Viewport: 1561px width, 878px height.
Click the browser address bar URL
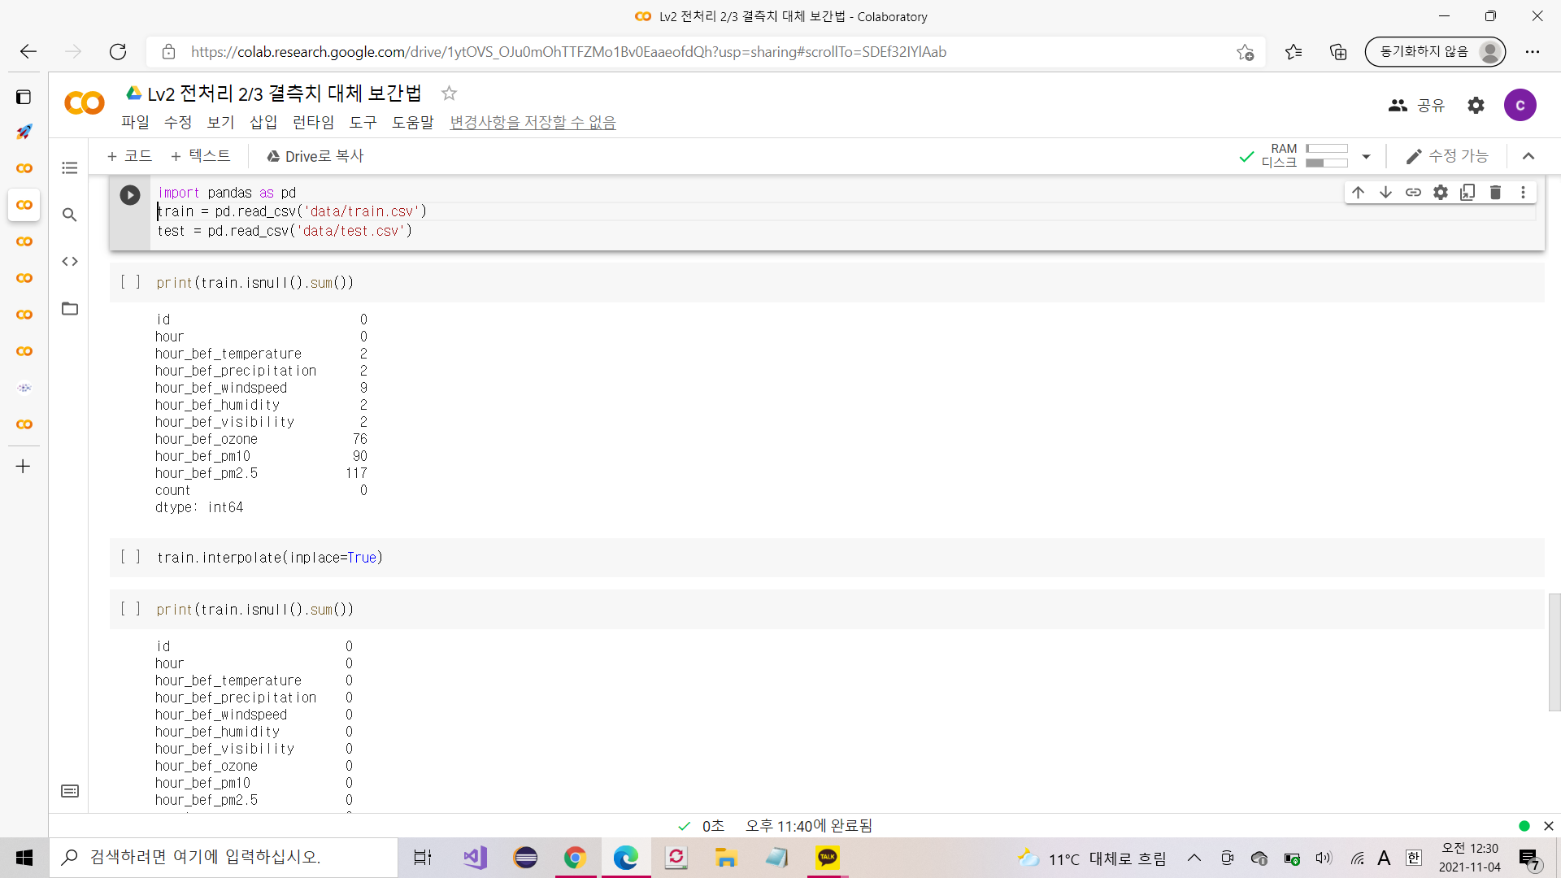coord(569,52)
